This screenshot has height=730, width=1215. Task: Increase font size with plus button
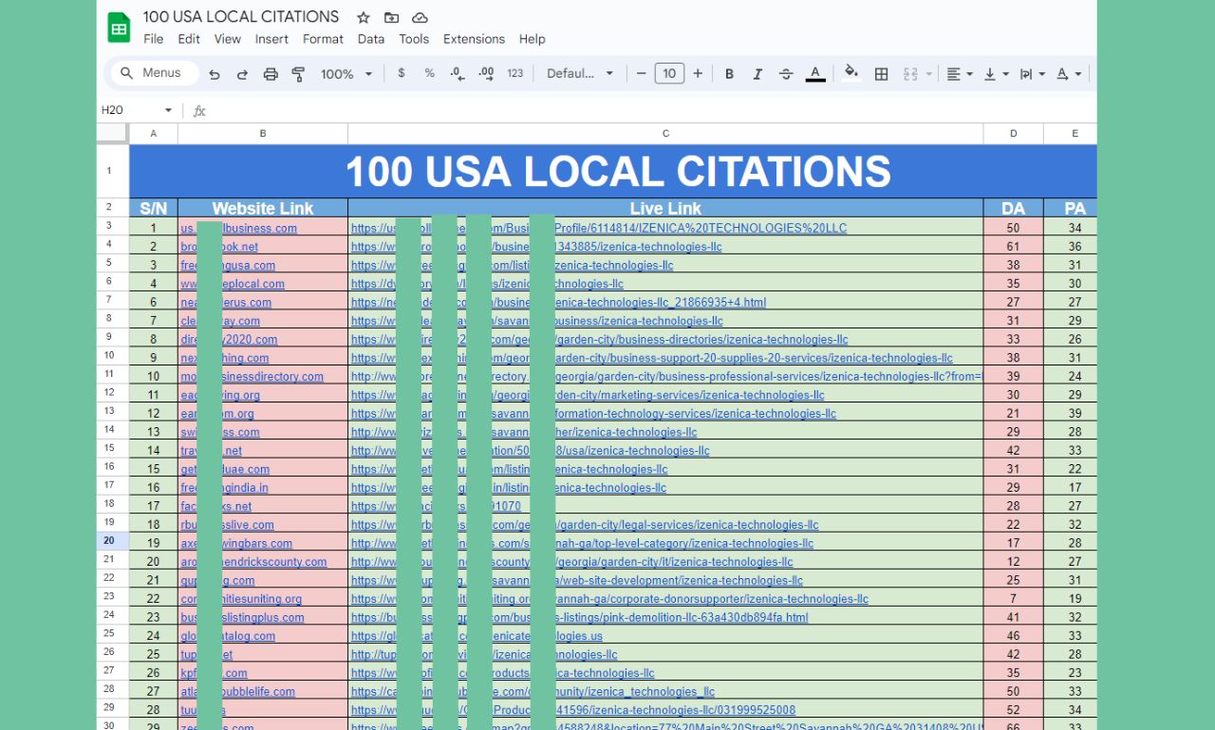coord(698,74)
